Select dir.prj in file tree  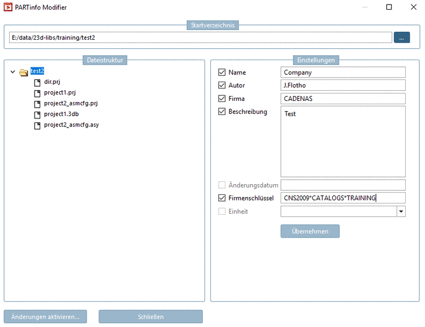[52, 82]
